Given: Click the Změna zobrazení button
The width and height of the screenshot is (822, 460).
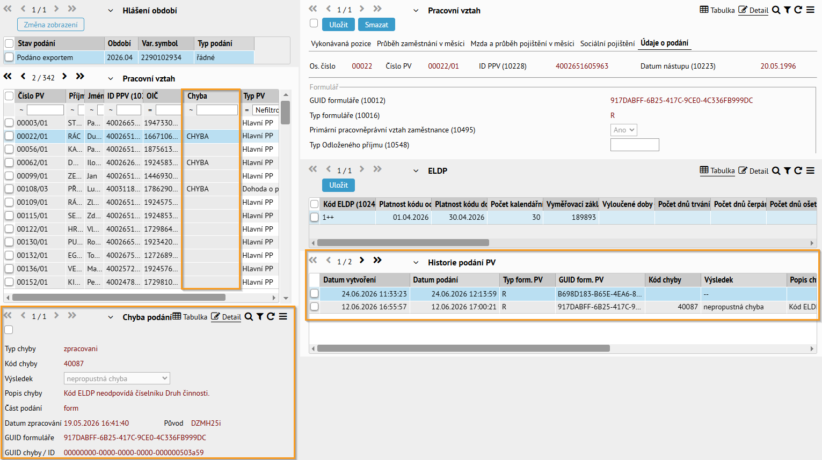Looking at the screenshot, I should (x=50, y=25).
